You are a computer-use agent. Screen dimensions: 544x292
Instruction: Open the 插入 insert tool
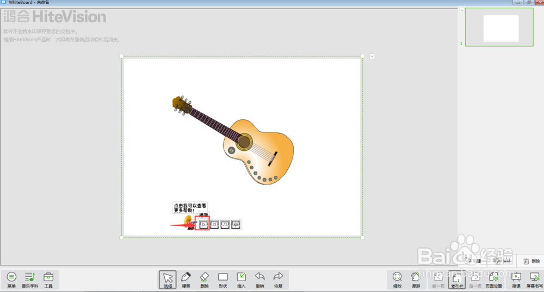241,280
